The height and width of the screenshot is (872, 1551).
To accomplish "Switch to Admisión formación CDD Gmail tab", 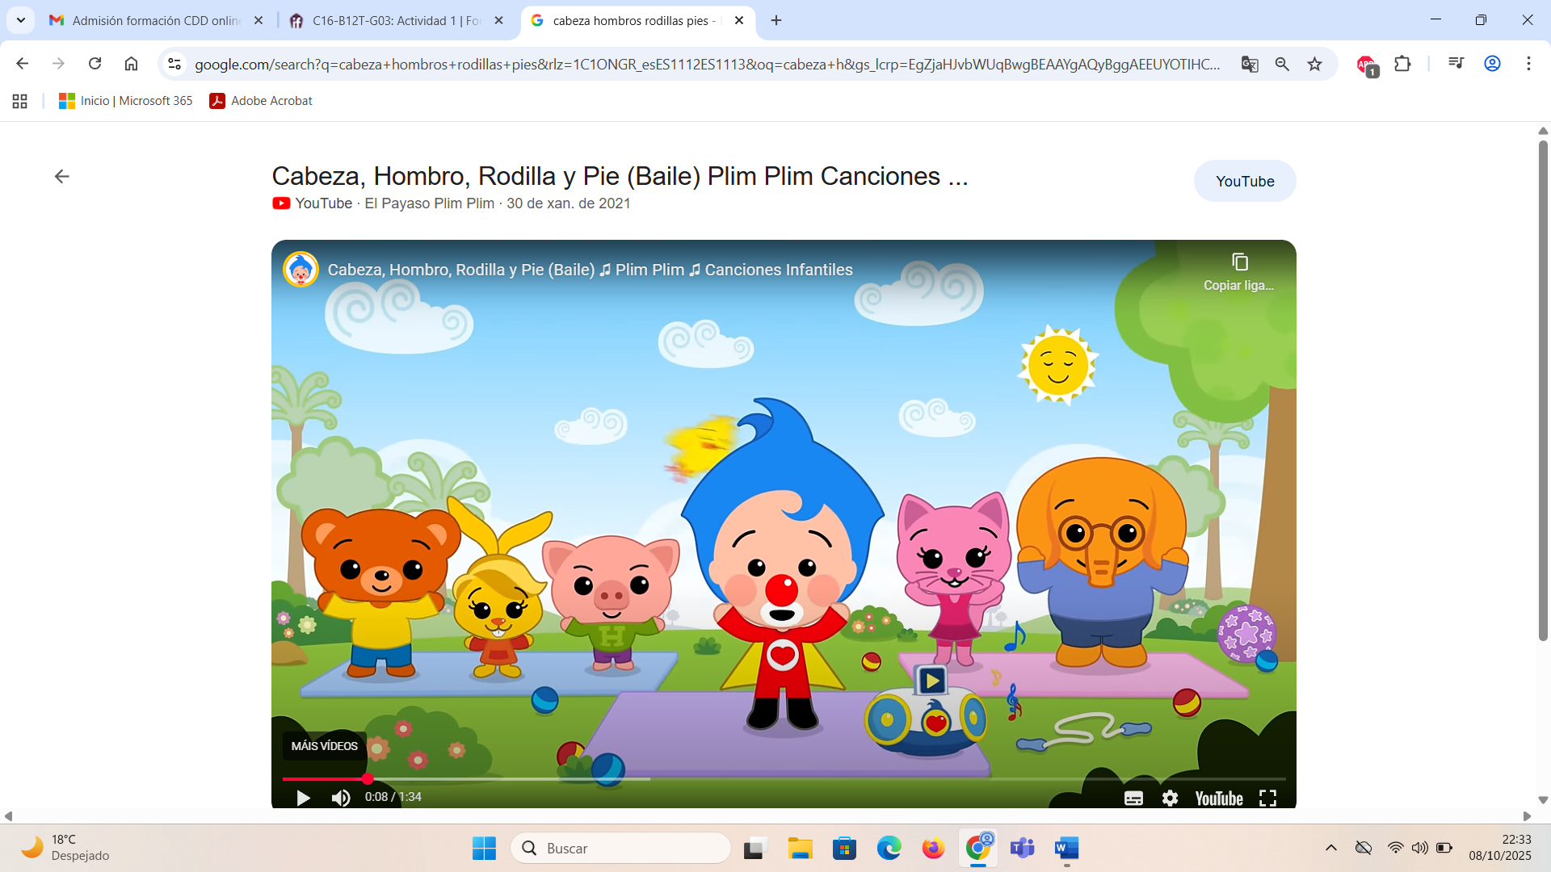I will pyautogui.click(x=153, y=20).
